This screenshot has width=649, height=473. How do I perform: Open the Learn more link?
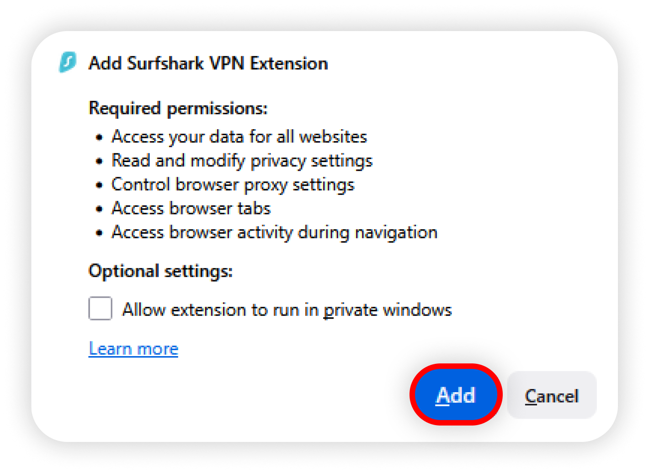[133, 349]
